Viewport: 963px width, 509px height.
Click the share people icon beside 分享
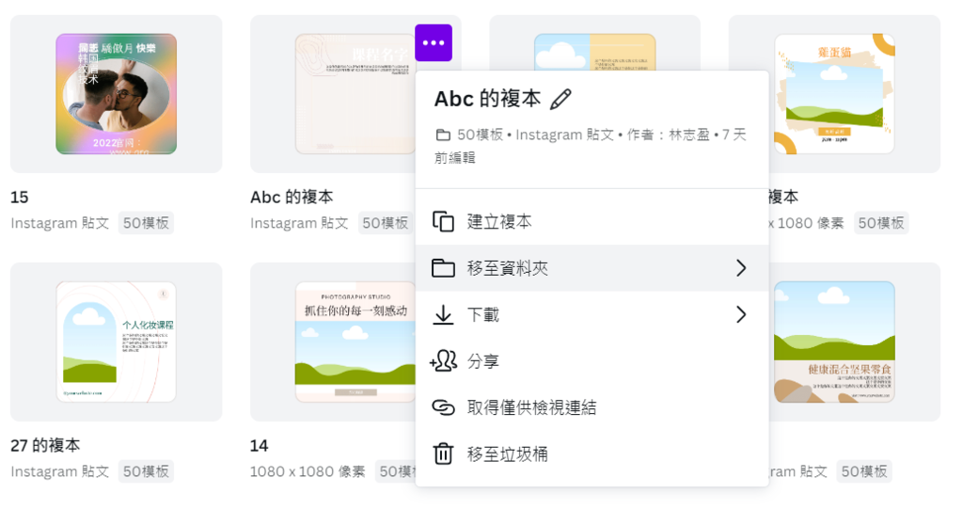click(443, 361)
